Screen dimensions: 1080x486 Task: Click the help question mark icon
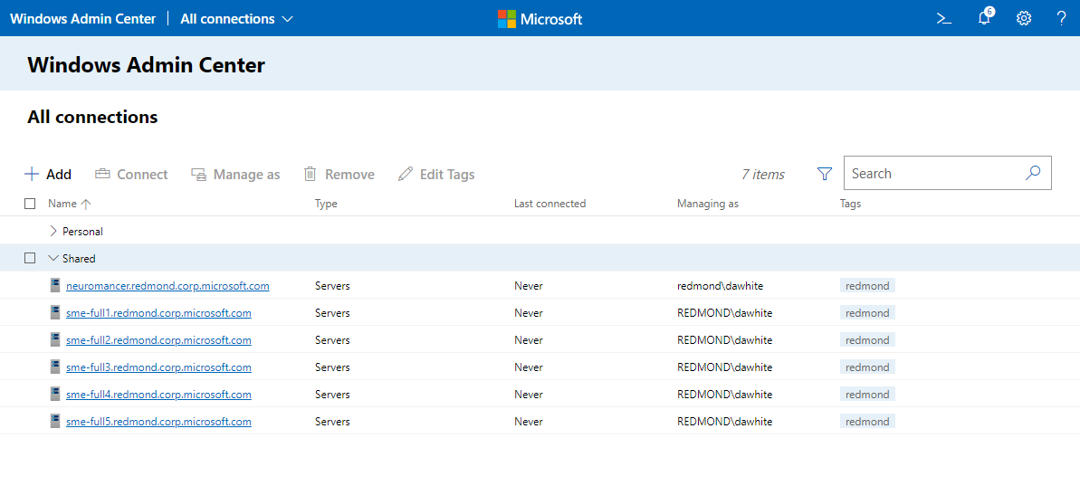coord(1062,18)
